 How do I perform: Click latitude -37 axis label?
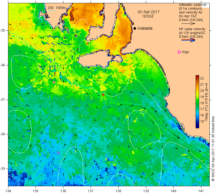[3, 99]
